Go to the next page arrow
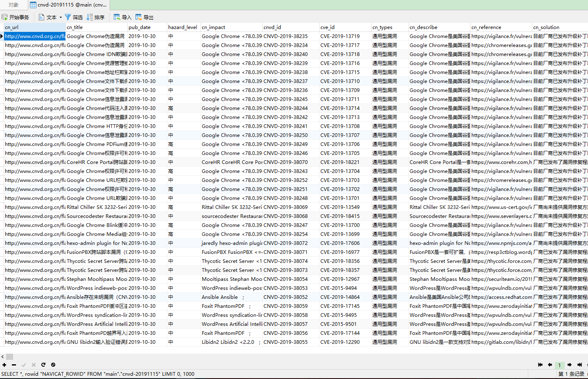This screenshot has width=588, height=379. click(570, 365)
